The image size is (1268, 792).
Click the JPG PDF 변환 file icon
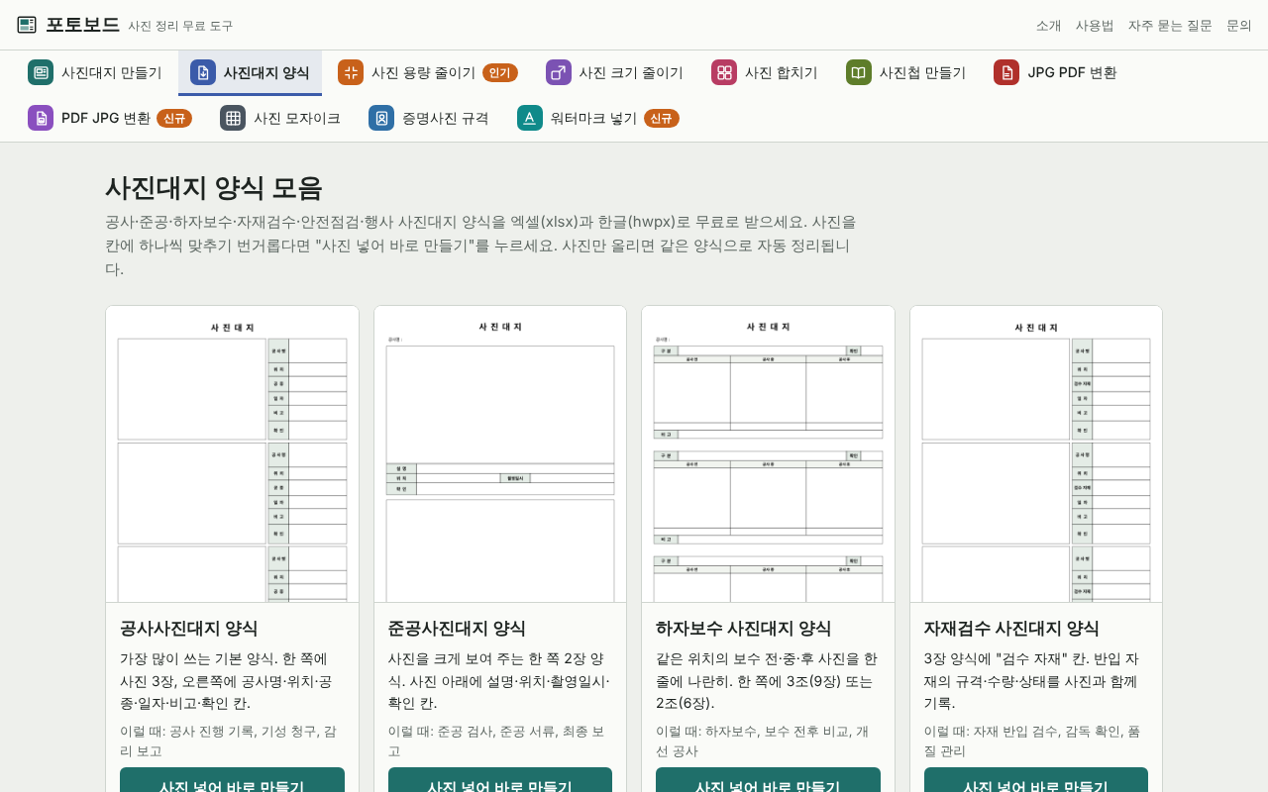tap(1006, 72)
